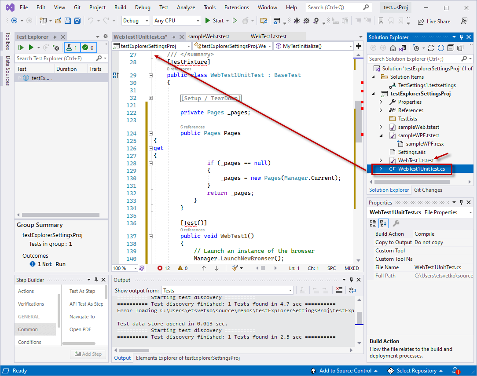
Task: Collapse all nodes in Solution Explorer
Action: tap(450, 48)
